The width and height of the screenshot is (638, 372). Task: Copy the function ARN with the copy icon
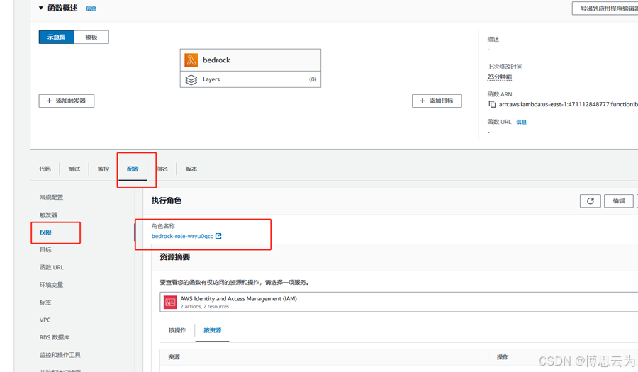[492, 104]
